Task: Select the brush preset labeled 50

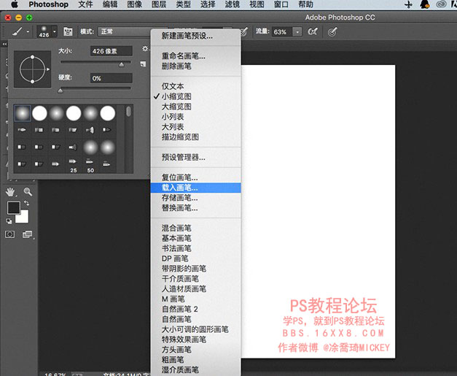Action: coord(90,165)
